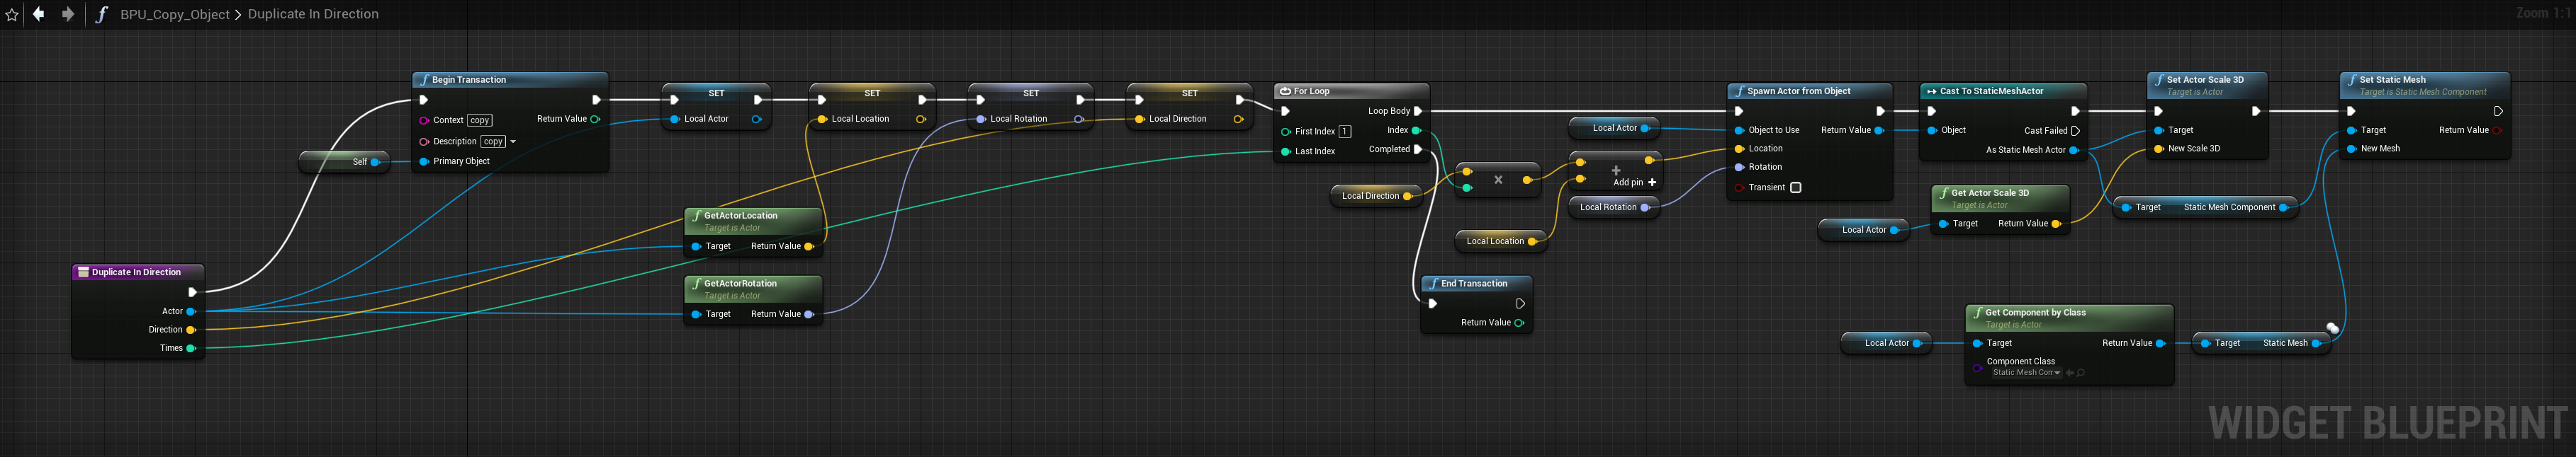Click the multiply operator node
2576x457 pixels.
pos(1498,180)
